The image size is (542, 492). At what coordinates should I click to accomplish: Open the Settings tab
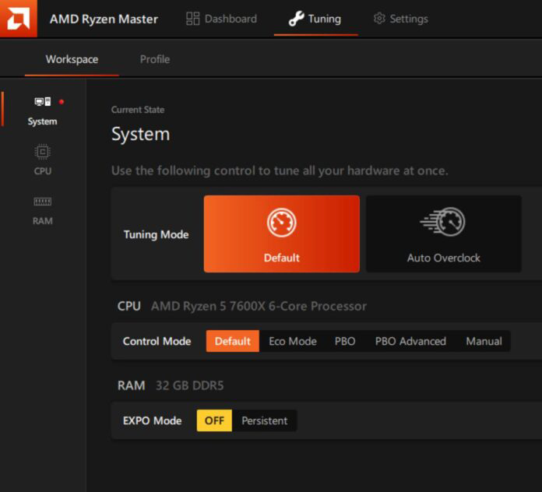400,19
